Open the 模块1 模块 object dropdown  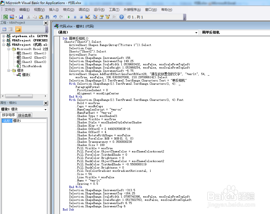(45, 109)
